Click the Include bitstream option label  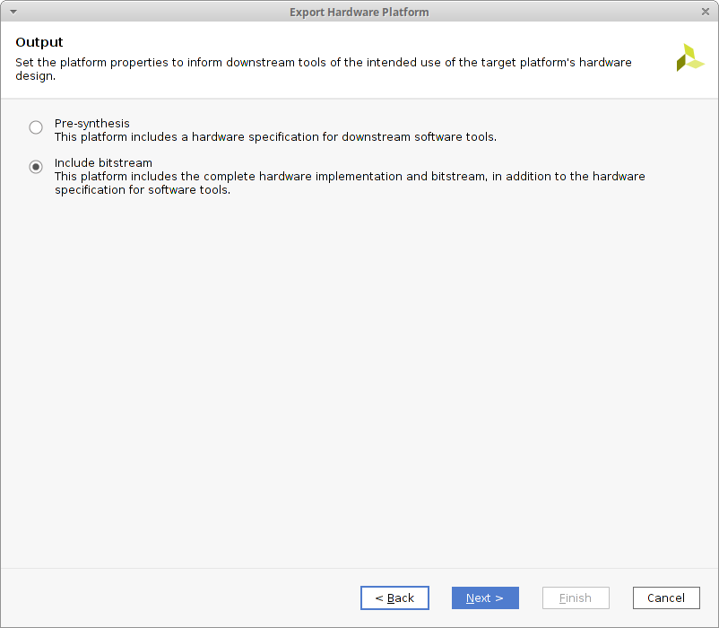[103, 163]
